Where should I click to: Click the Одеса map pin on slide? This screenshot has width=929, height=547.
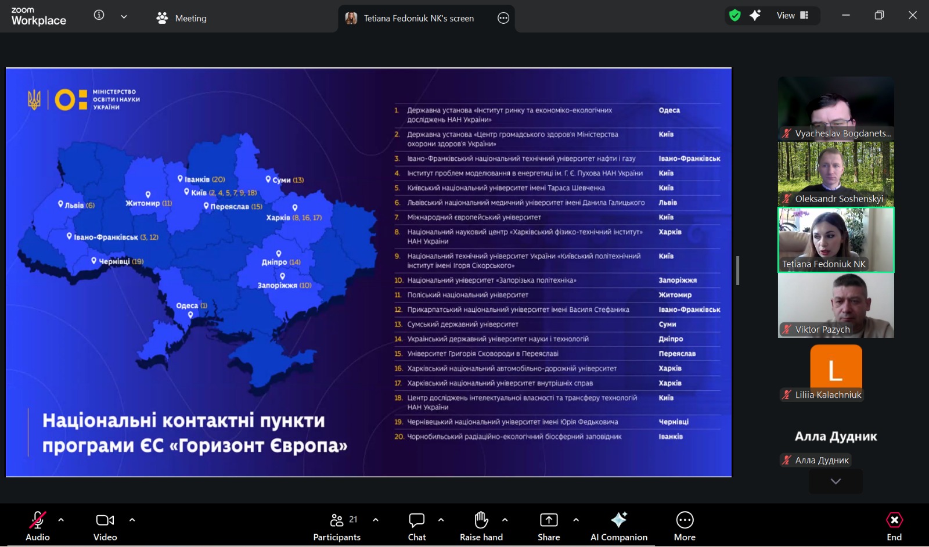190,315
